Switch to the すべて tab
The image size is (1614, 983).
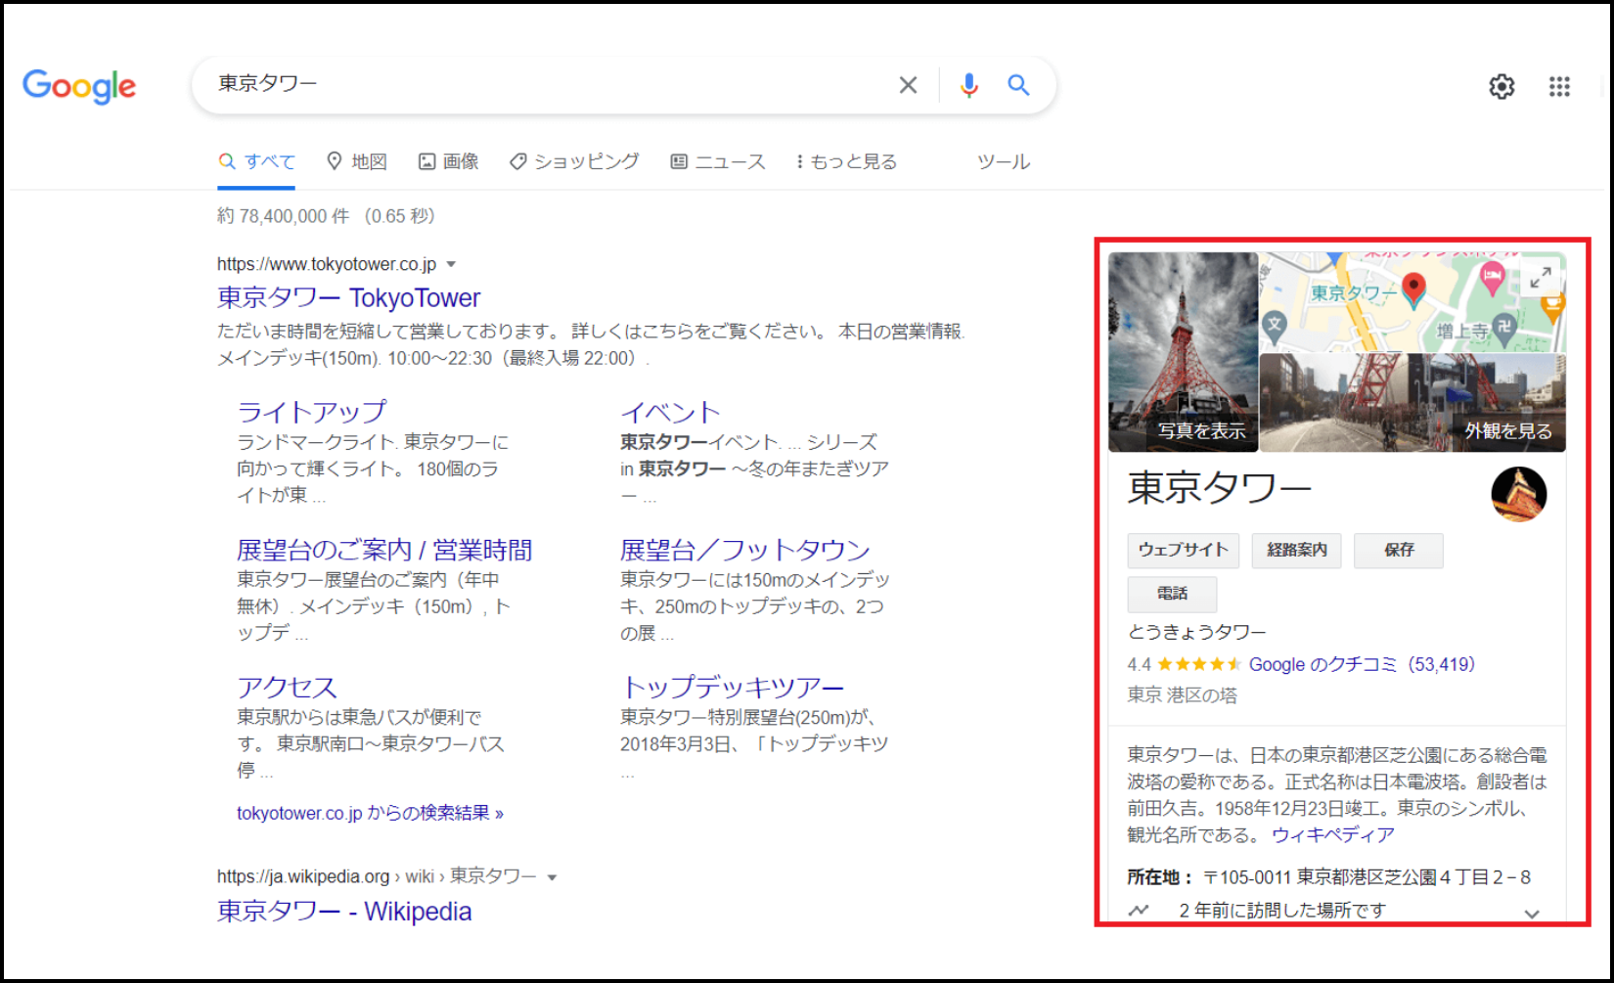tap(257, 161)
